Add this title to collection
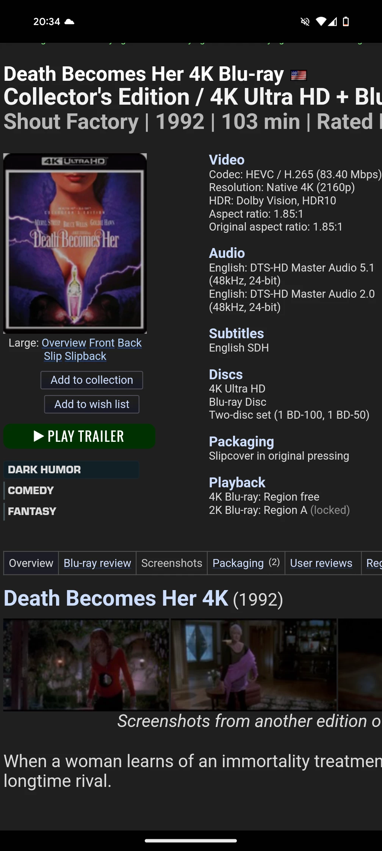 (x=92, y=380)
